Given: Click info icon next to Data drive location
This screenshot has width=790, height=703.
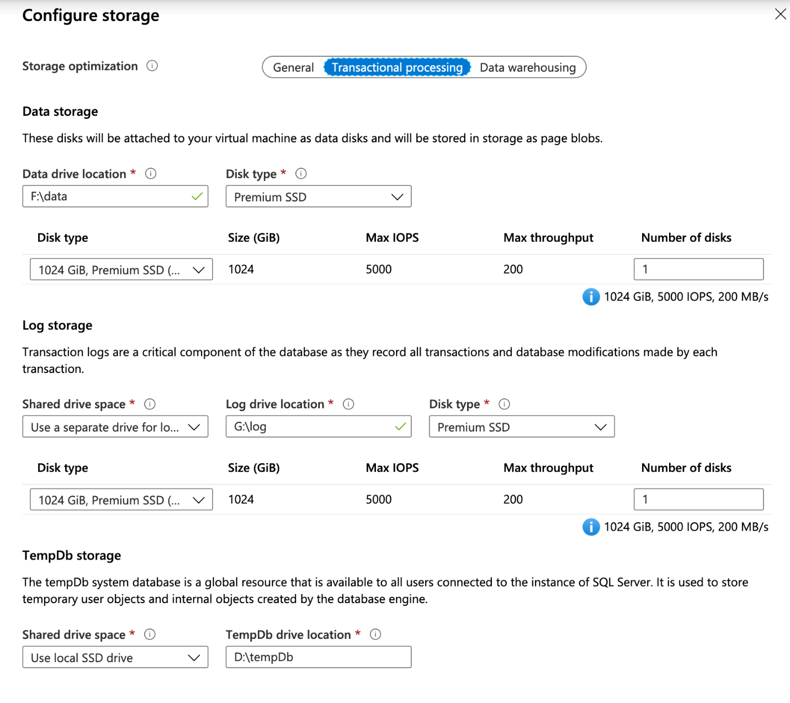Looking at the screenshot, I should coord(151,174).
